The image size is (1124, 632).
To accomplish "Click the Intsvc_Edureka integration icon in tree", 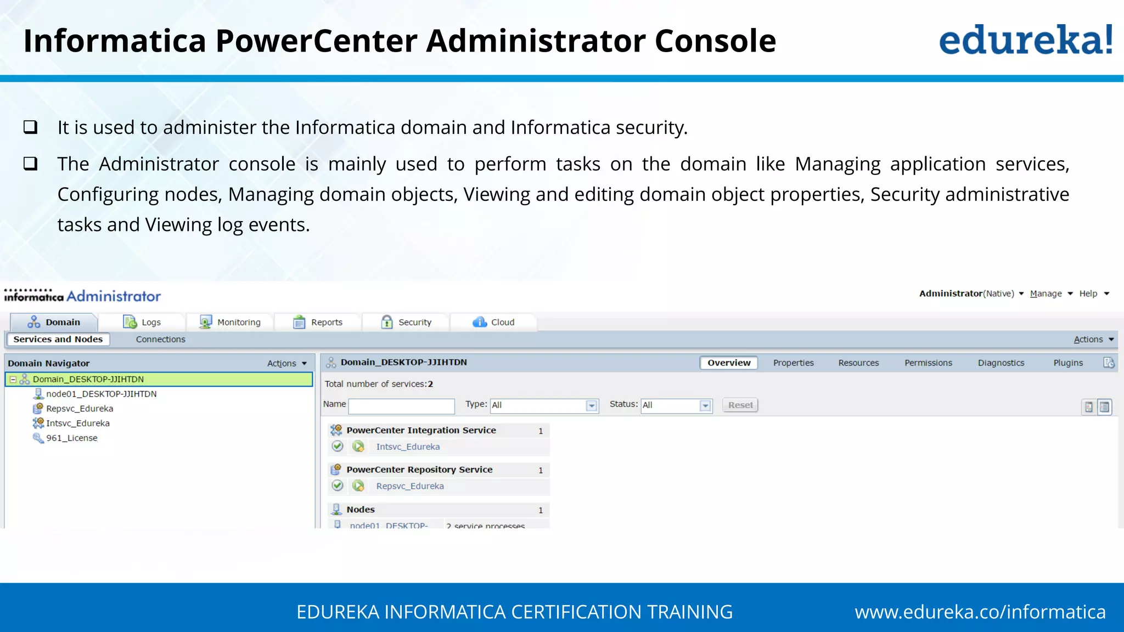I will coord(38,423).
